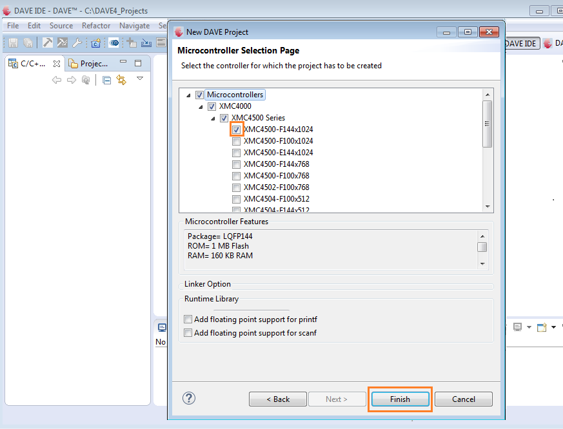Maximize the C/C++ Projects view panel
Image resolution: width=563 pixels, height=429 pixels.
[x=138, y=63]
